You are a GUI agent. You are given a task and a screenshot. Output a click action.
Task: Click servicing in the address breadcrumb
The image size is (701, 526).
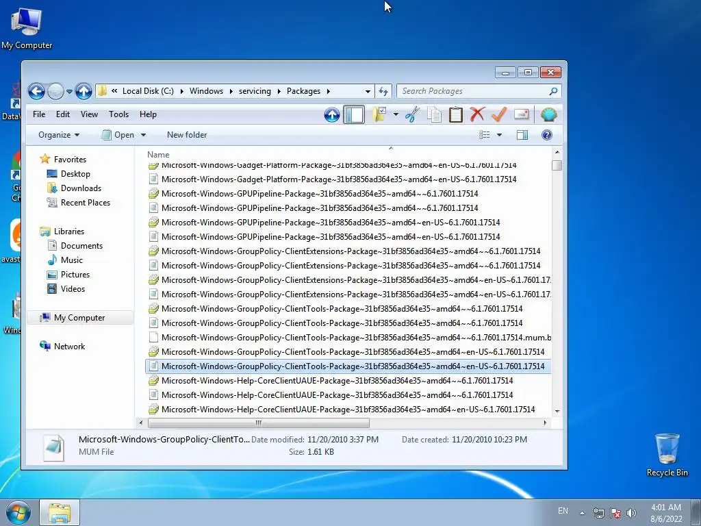tap(255, 91)
